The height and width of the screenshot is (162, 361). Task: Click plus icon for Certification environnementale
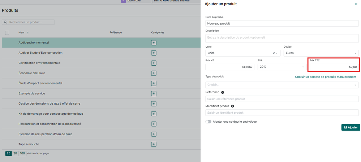coord(154,63)
